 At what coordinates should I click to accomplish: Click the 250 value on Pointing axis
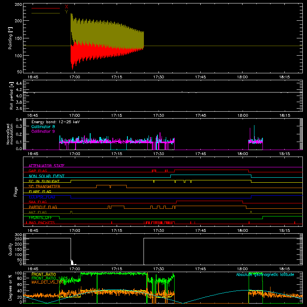pyautogui.click(x=18, y=5)
